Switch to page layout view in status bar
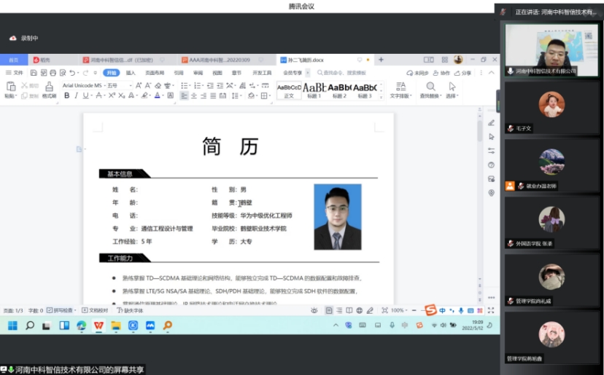 coord(329,310)
